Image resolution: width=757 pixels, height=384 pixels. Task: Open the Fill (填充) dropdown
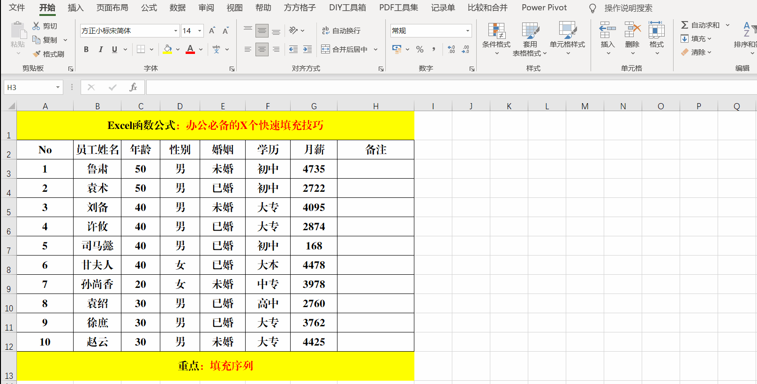click(x=696, y=38)
